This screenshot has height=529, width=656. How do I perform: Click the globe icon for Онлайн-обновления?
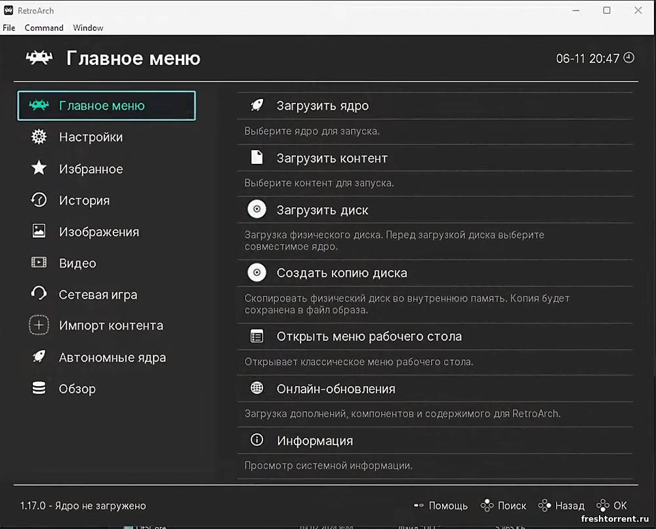point(257,389)
